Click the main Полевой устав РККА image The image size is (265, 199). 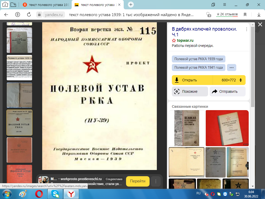coord(99,96)
